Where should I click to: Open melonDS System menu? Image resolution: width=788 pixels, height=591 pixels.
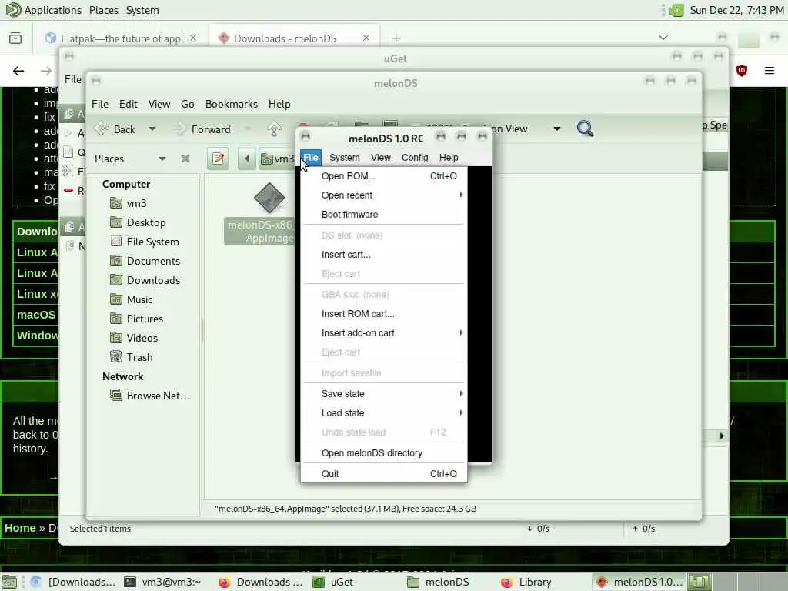(x=344, y=157)
